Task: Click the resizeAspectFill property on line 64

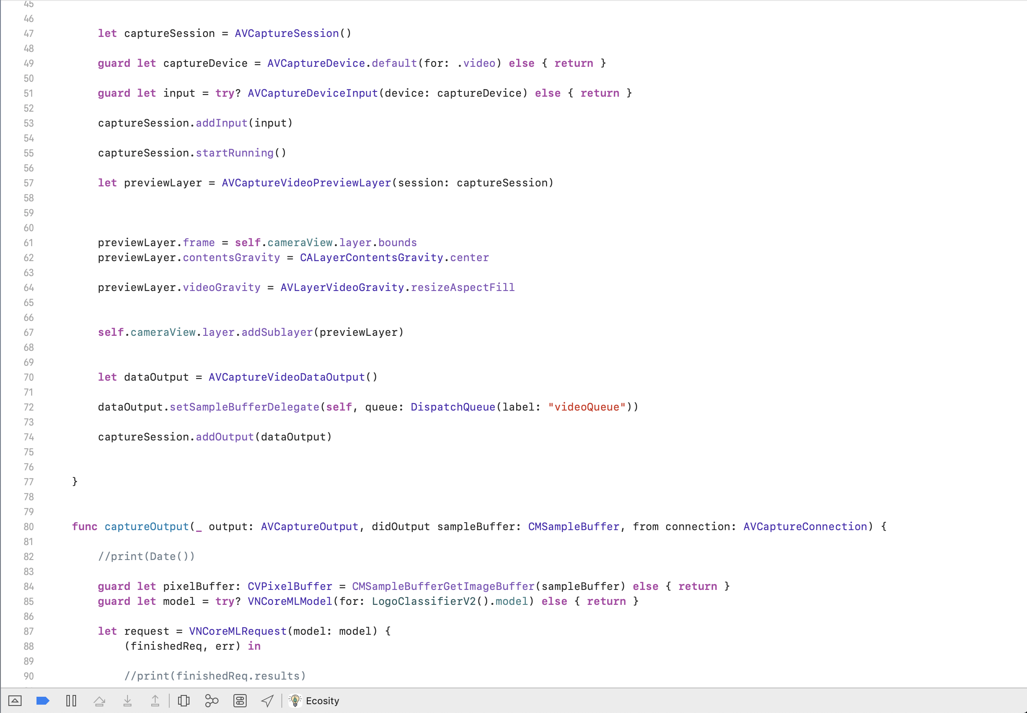Action: tap(463, 287)
